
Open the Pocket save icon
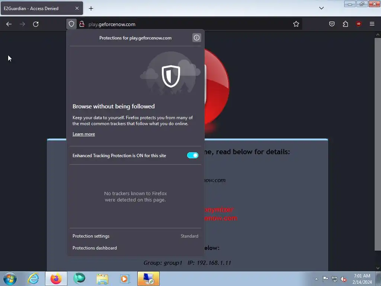[x=332, y=24]
